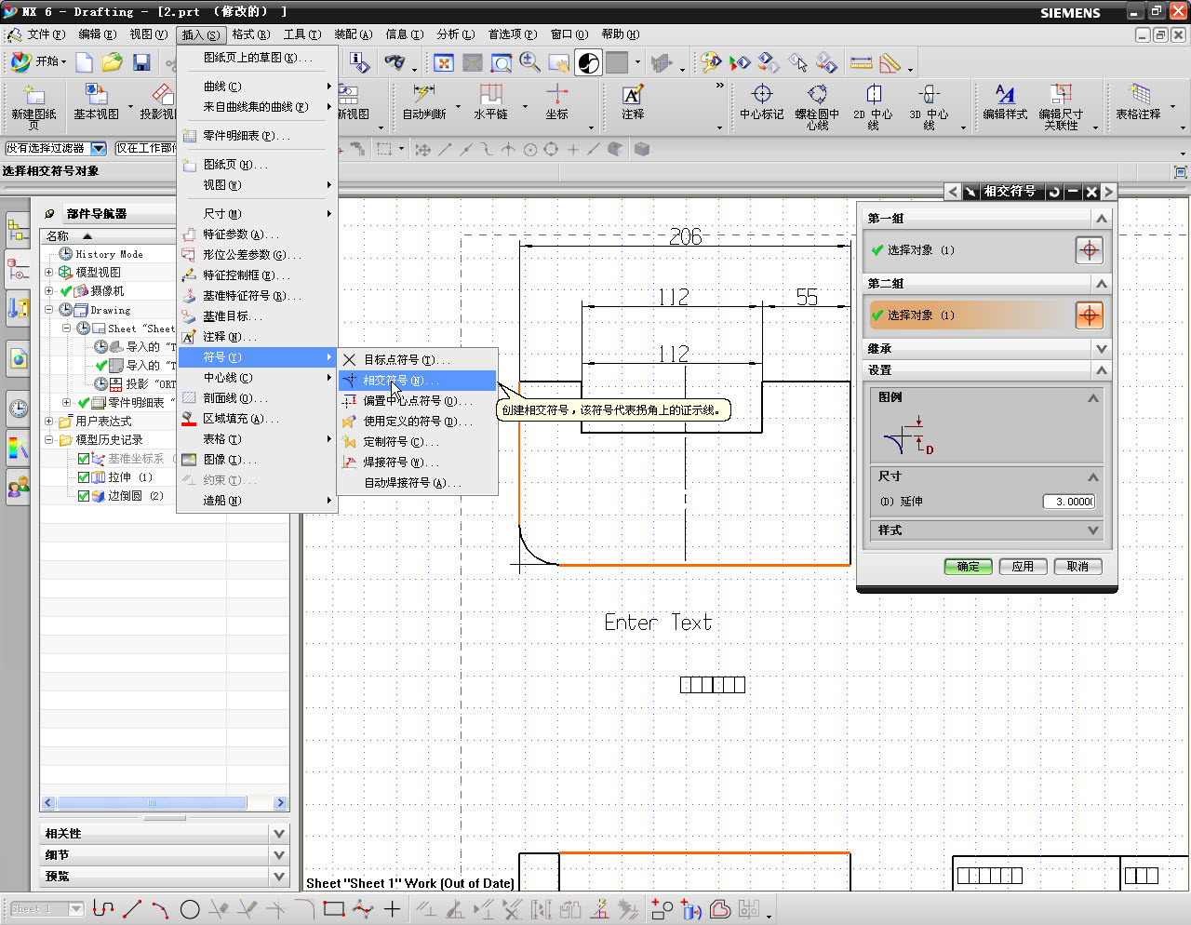Screen dimensions: 1191x925
Task: Open the 文件 (F) menu
Action: tap(47, 34)
